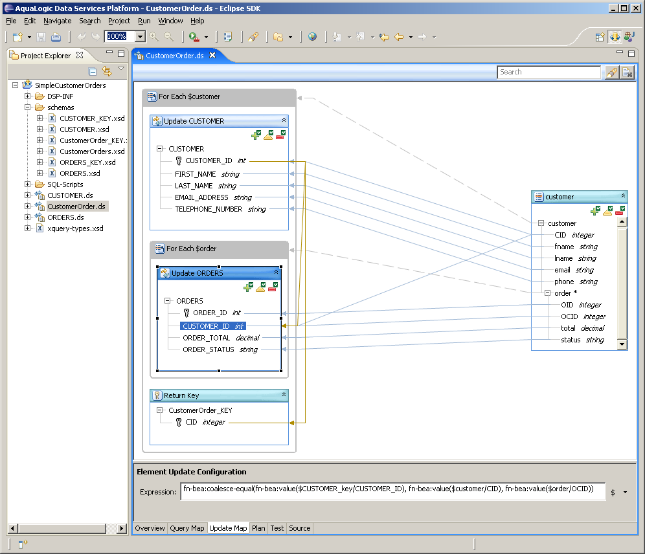Select CUSTOMER.ds in Project Explorer
Viewport: 645px width, 554px height.
point(70,195)
